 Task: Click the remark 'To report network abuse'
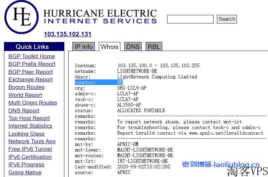180,122
